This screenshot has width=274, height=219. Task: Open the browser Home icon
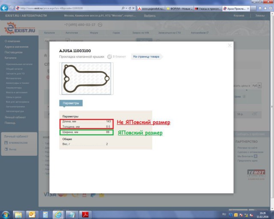tap(260, 8)
